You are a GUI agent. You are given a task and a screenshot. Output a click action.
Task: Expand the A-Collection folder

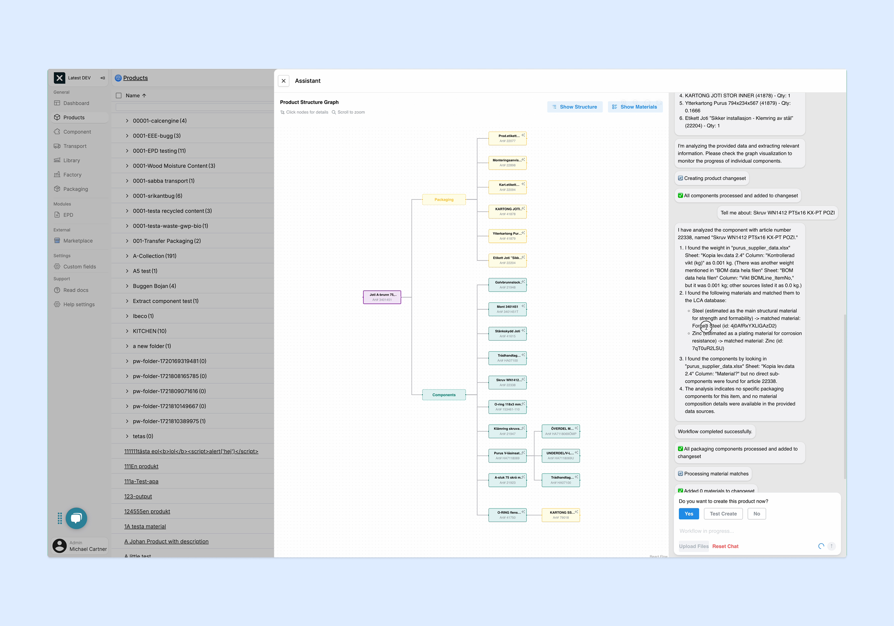tap(127, 256)
